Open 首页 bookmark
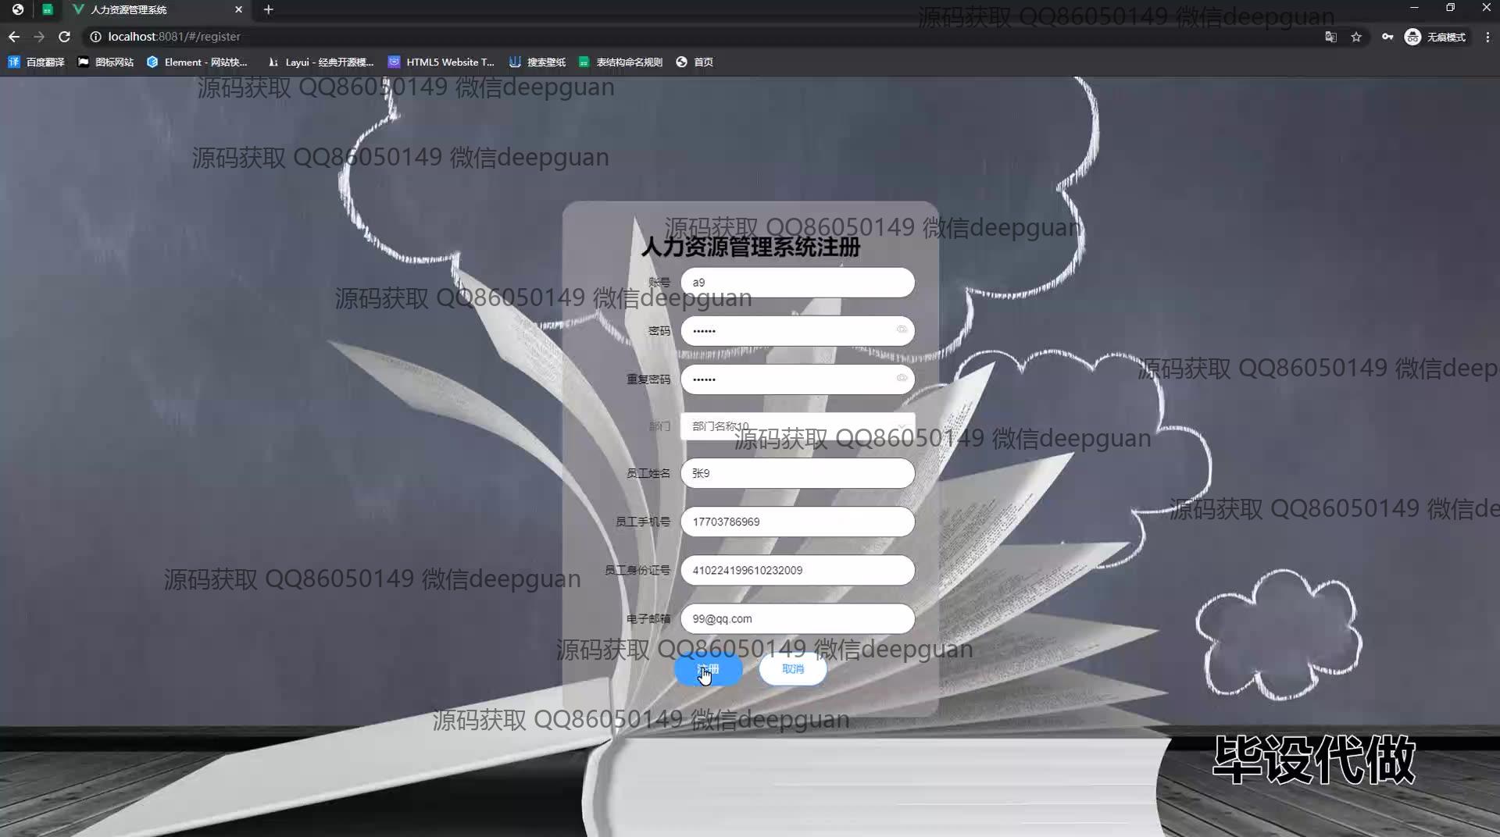The width and height of the screenshot is (1500, 837). pyautogui.click(x=695, y=62)
